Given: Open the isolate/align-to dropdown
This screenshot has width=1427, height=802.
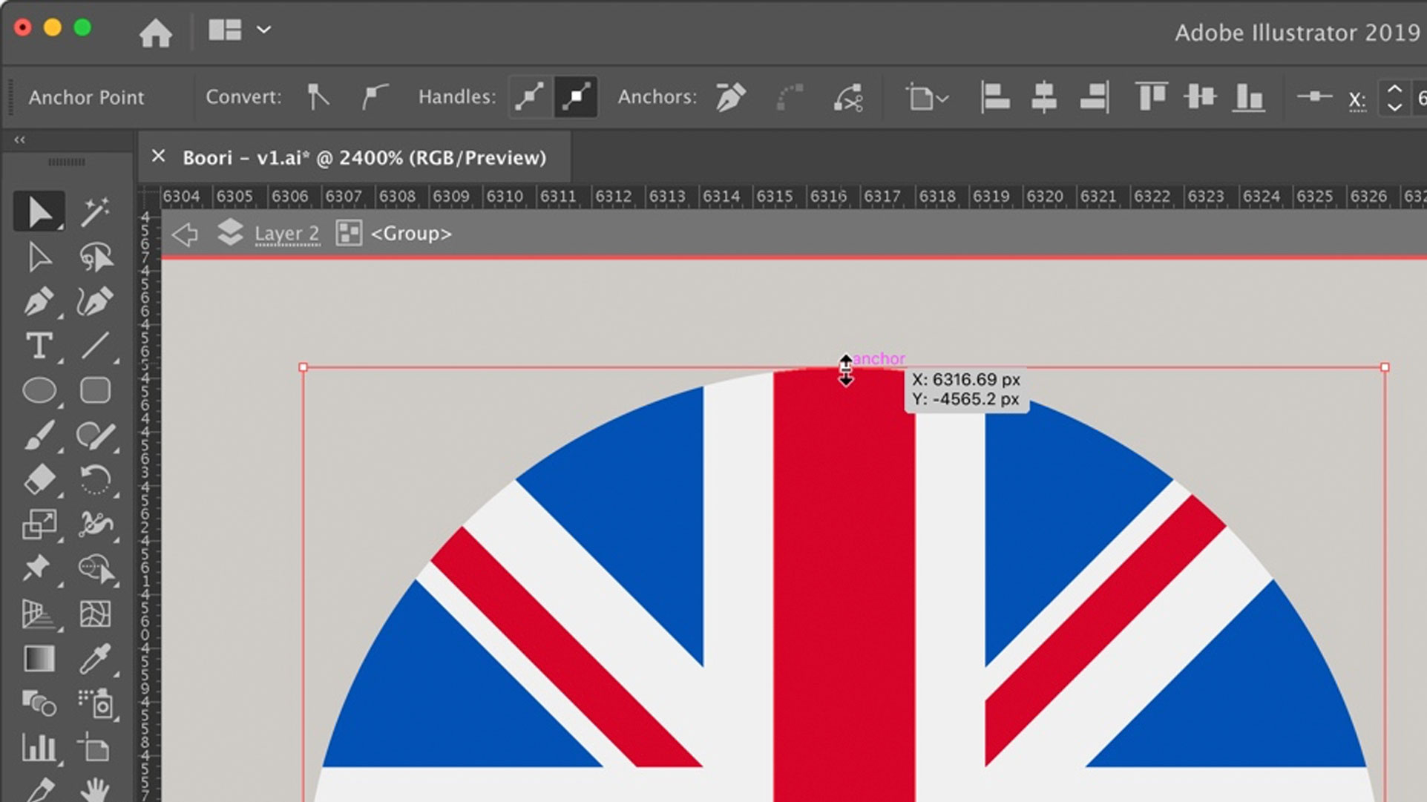Looking at the screenshot, I should pos(927,97).
